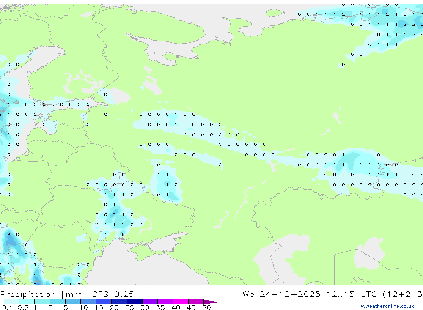Click the '(12+243' forecast offset text
423x310 pixels.
point(402,294)
